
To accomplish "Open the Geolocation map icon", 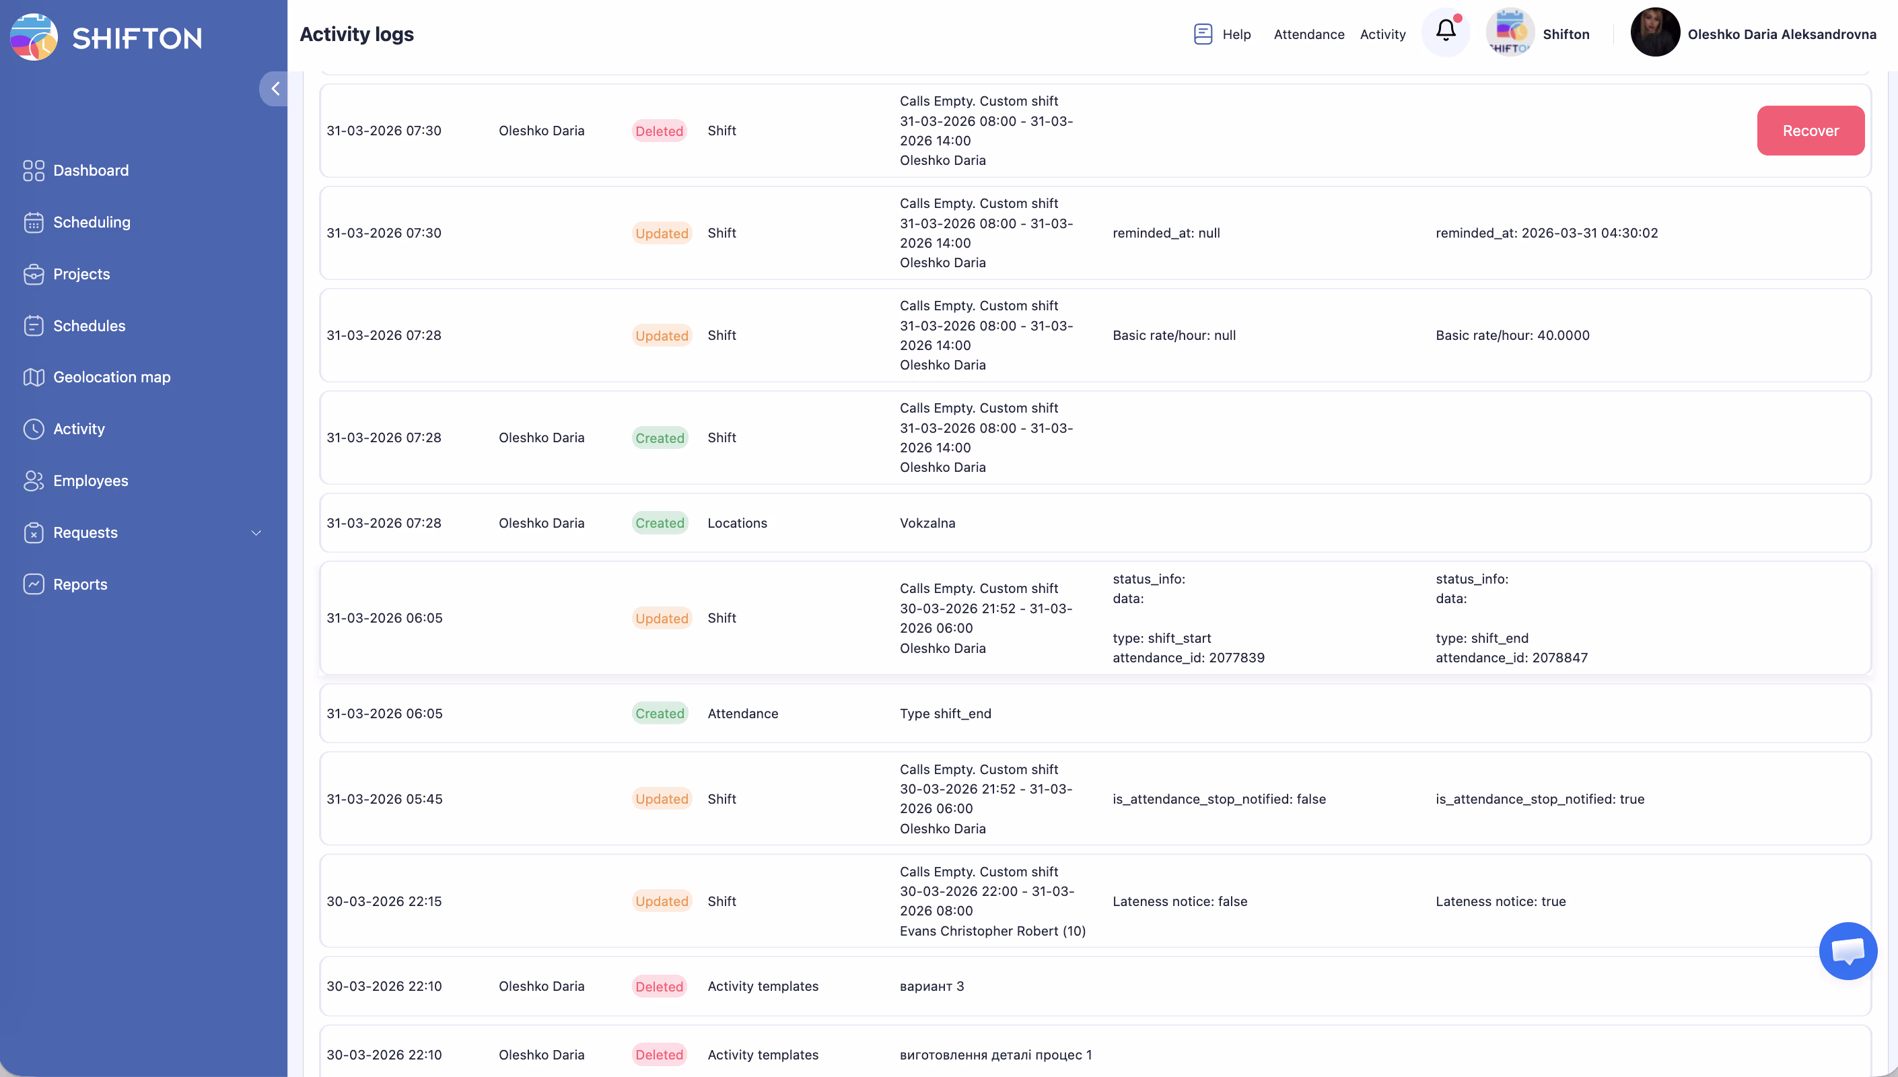I will [33, 377].
